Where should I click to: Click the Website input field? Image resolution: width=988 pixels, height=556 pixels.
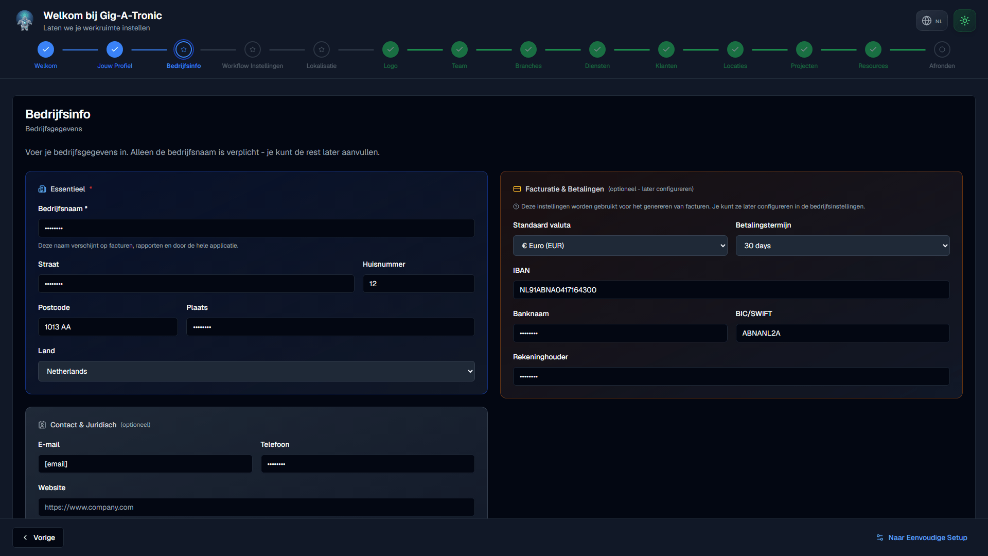256,507
